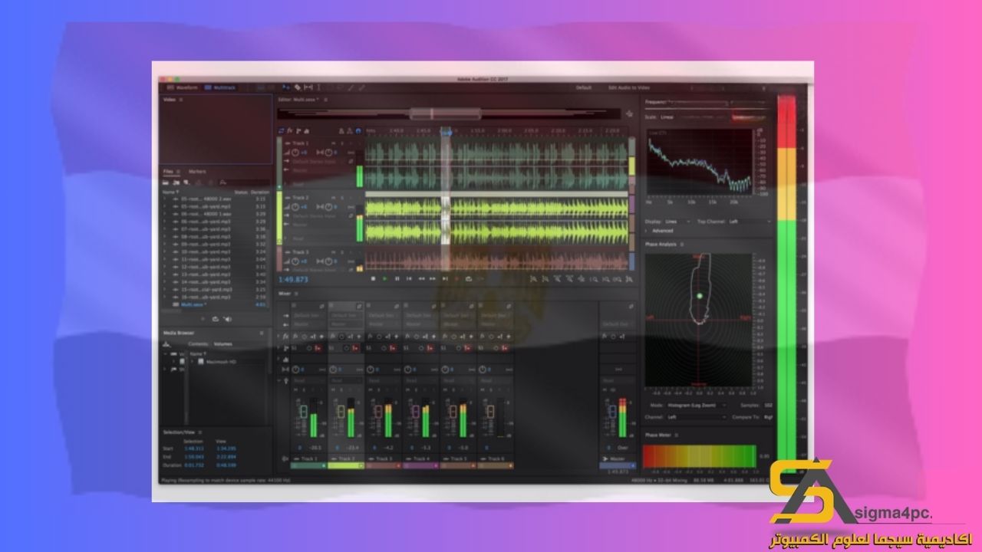Click the play preview icon below Files list

203,318
